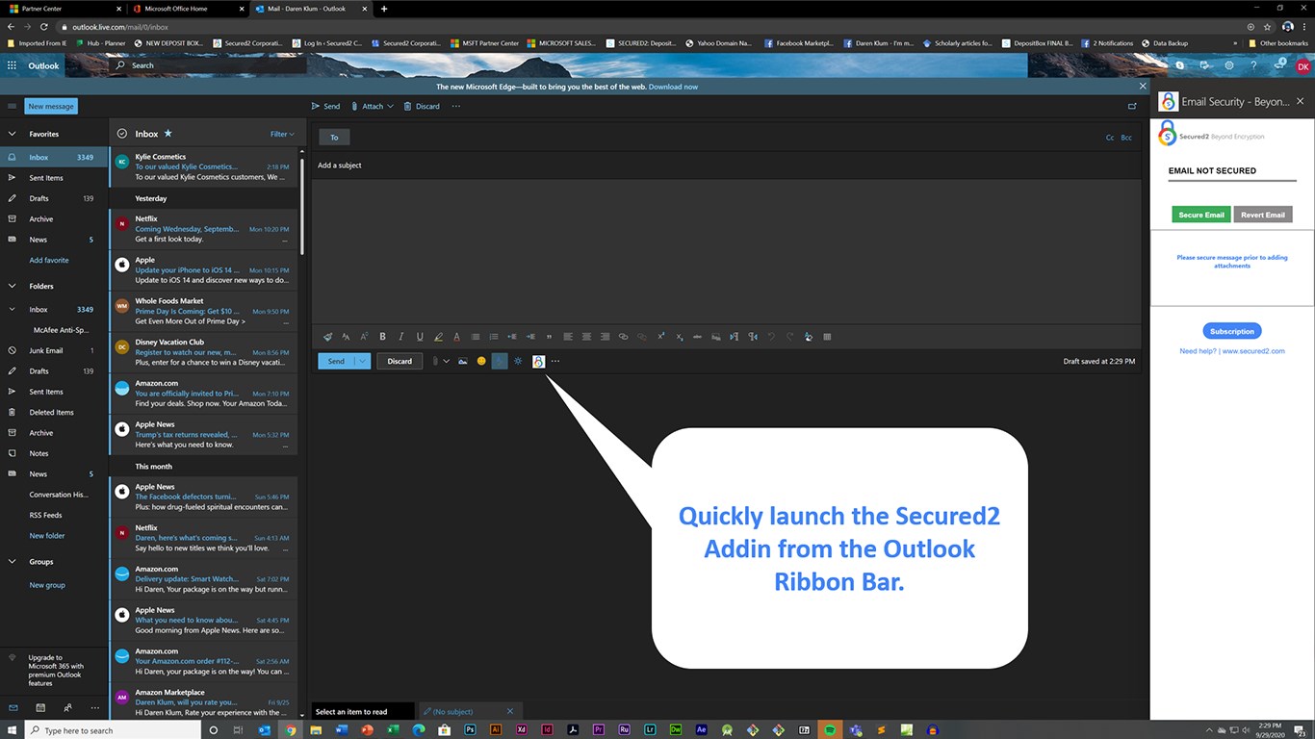Switch to Select an item to read tab
The width and height of the screenshot is (1315, 739).
click(x=362, y=711)
